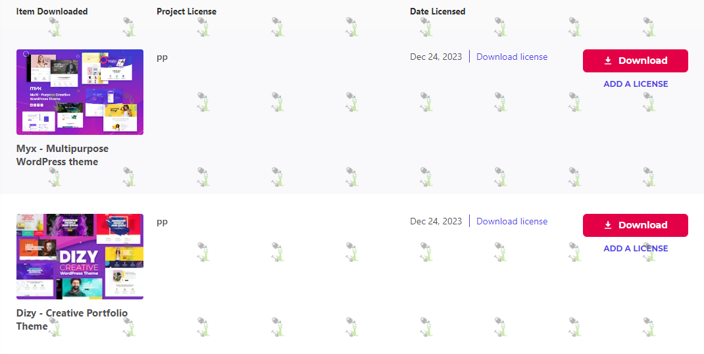The height and width of the screenshot is (354, 704).
Task: Open Download license link for Myx theme
Action: point(512,57)
